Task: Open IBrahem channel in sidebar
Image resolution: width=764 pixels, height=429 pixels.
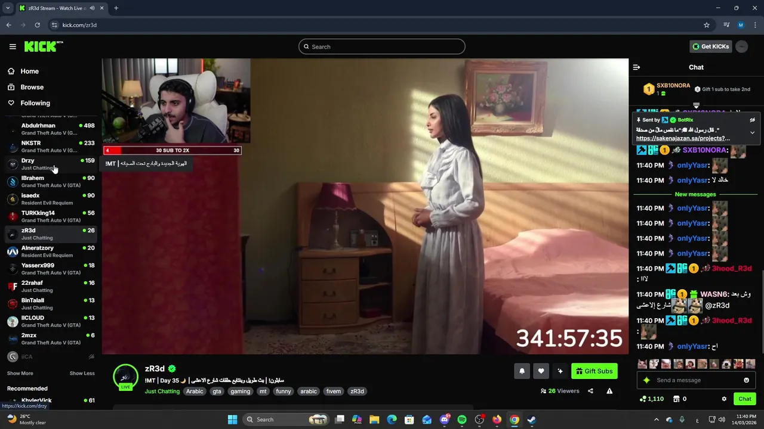Action: coord(51,181)
